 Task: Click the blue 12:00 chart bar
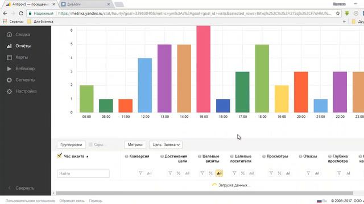point(145,86)
